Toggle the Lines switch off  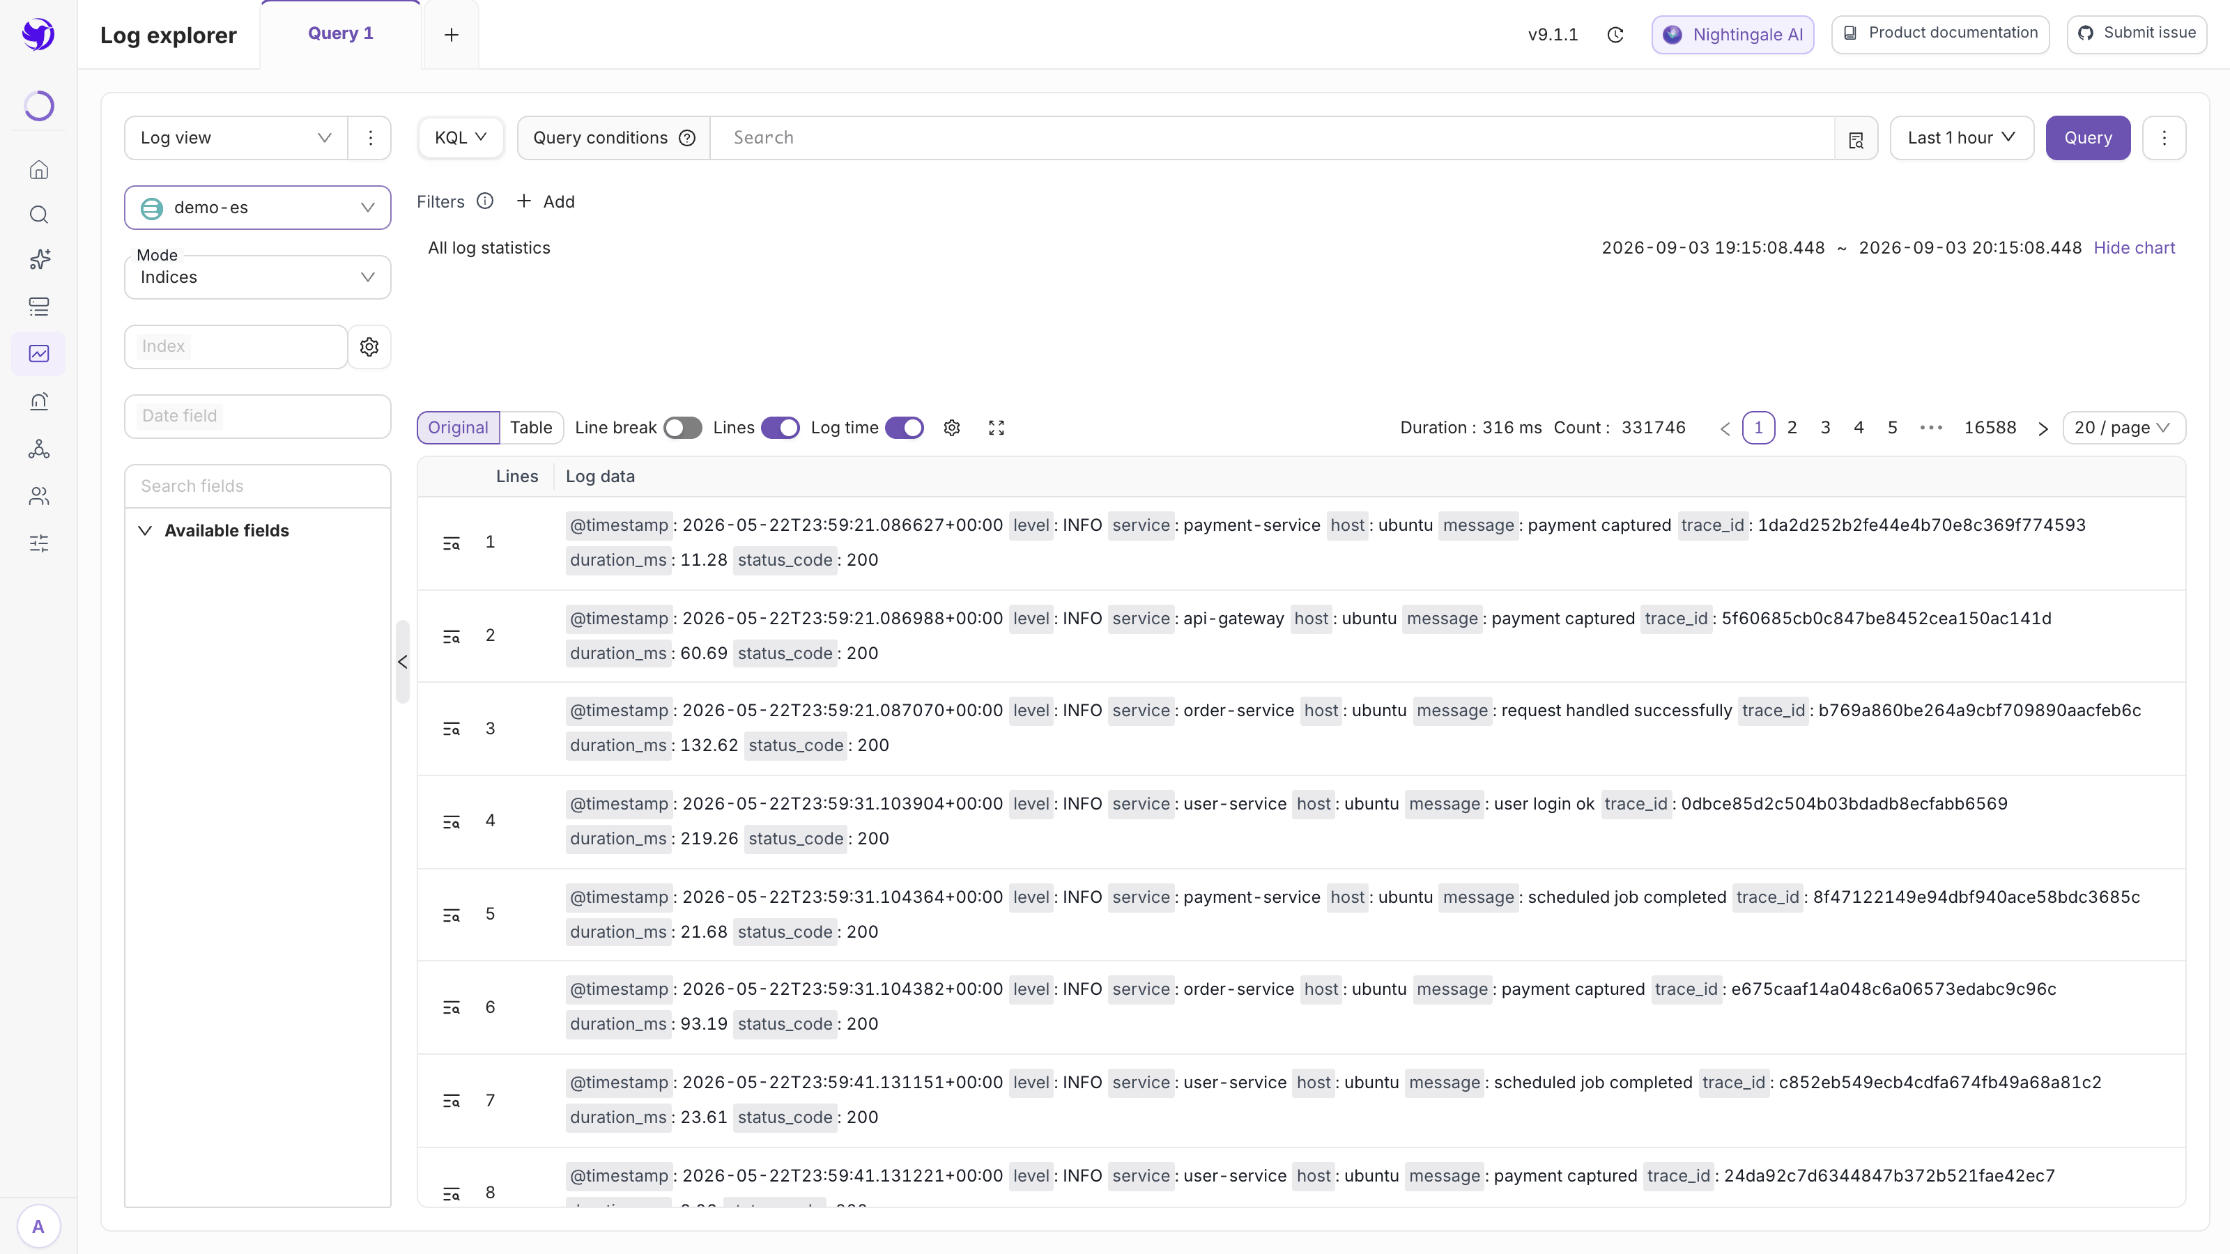point(780,428)
